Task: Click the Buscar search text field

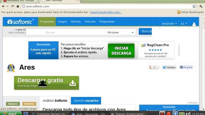Action: pyautogui.click(x=65, y=32)
